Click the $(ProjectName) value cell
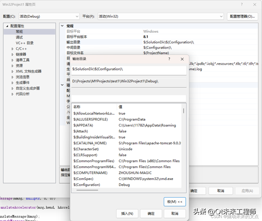Viewport: 262px width, 221px height. tap(156, 53)
